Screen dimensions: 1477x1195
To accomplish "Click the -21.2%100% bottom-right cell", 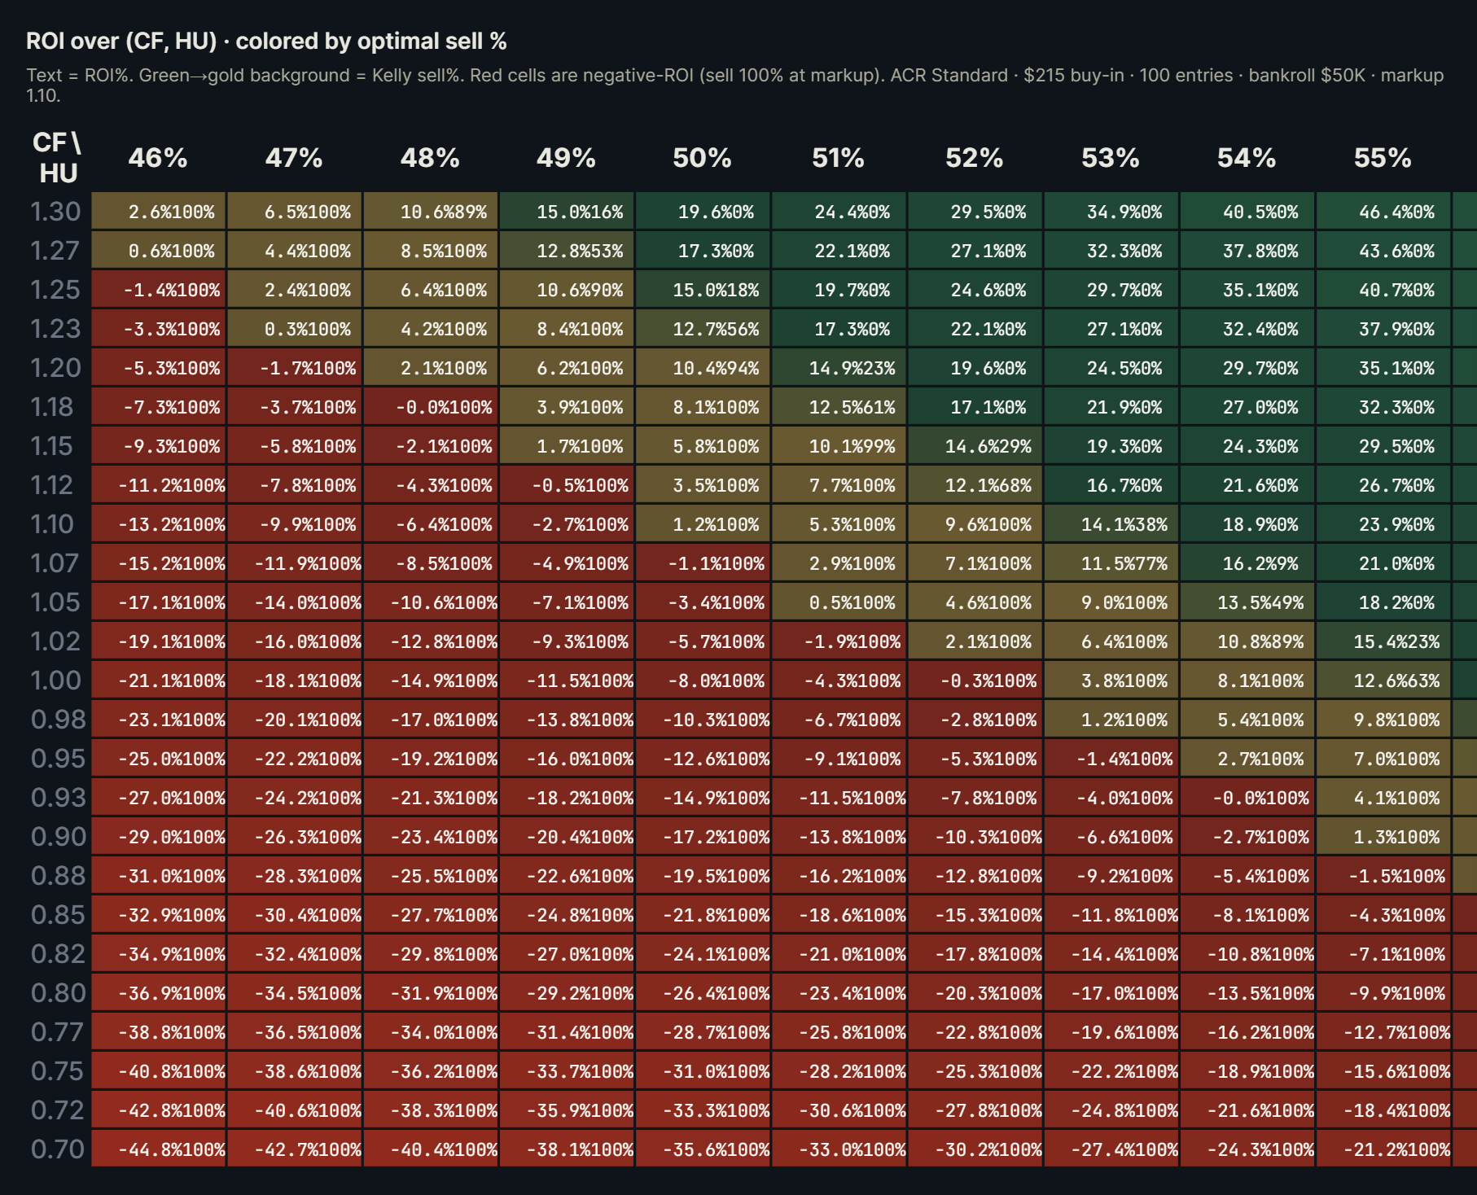I will coord(1383,1149).
